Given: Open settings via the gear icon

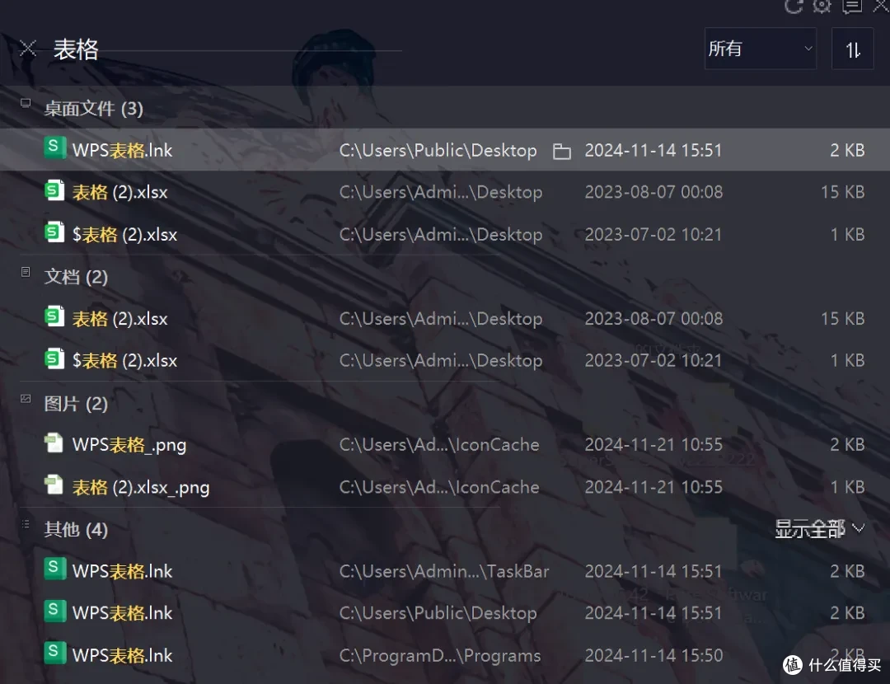Looking at the screenshot, I should [x=822, y=7].
